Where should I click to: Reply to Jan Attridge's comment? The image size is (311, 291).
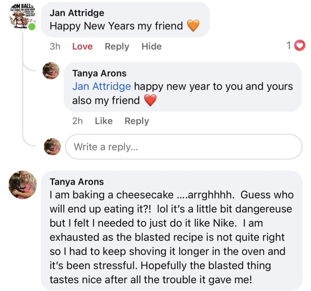(x=117, y=46)
